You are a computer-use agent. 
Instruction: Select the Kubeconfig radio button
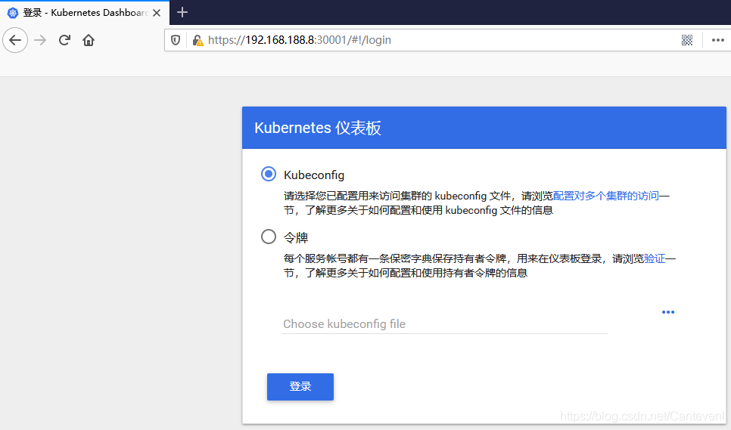click(269, 174)
